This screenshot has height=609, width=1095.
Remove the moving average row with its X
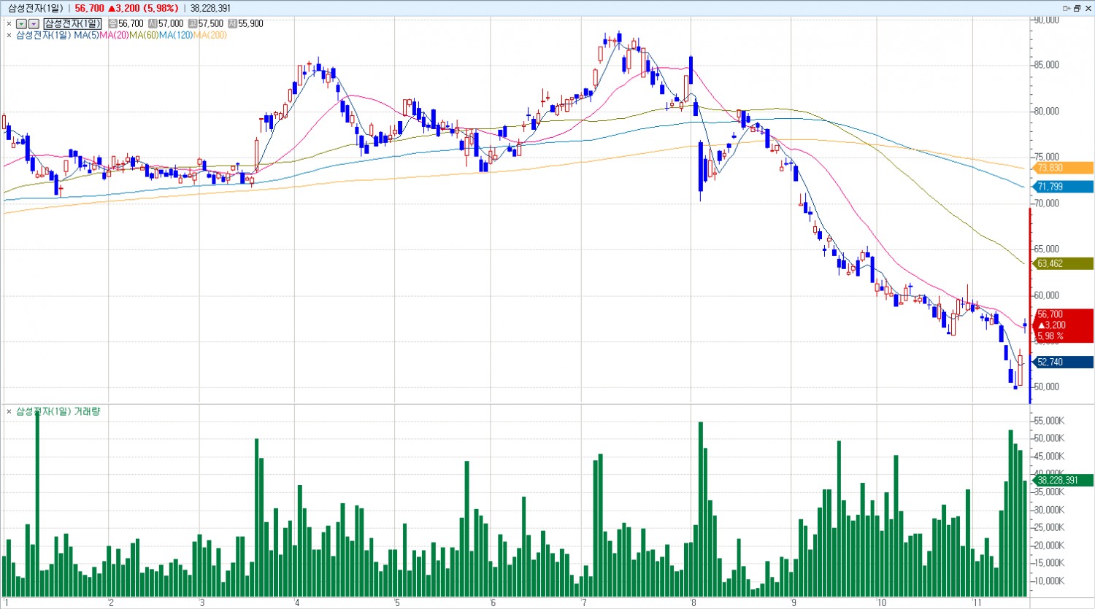pyautogui.click(x=9, y=35)
